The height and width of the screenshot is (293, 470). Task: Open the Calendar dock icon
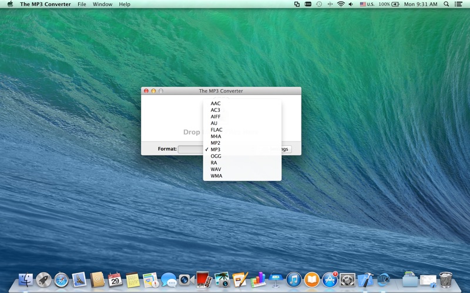coord(115,280)
